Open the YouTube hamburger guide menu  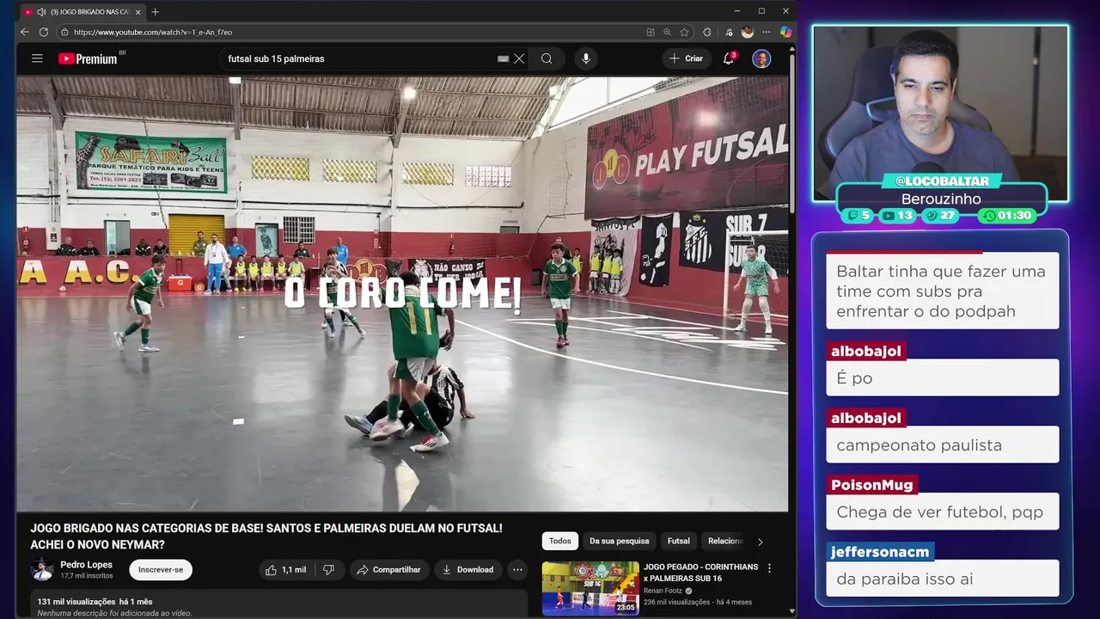37,58
